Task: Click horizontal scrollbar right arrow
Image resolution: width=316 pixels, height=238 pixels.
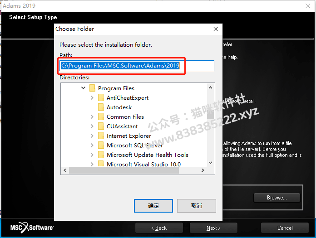Action: pos(203,170)
